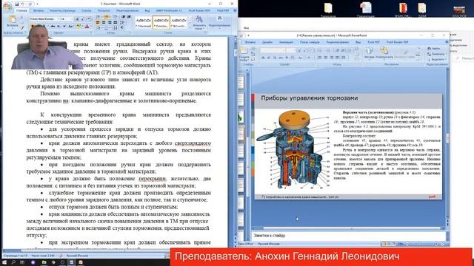Viewport: 474px width, 266px height.
Task: Toggle show paragraph marks in Word
Action: pos(121,28)
